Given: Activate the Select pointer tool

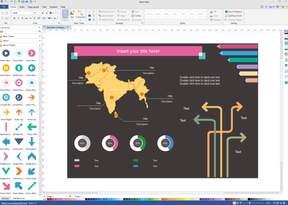Looking at the screenshot, I should click(x=65, y=15).
